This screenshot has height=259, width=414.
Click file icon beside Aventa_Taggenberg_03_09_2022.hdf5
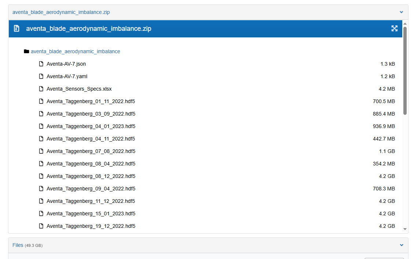tap(41, 114)
